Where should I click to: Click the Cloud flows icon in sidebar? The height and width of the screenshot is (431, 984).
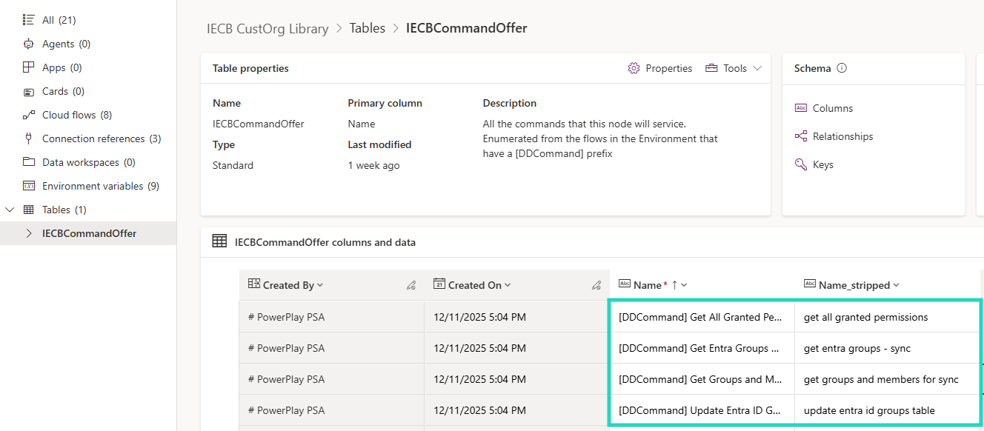(x=29, y=115)
